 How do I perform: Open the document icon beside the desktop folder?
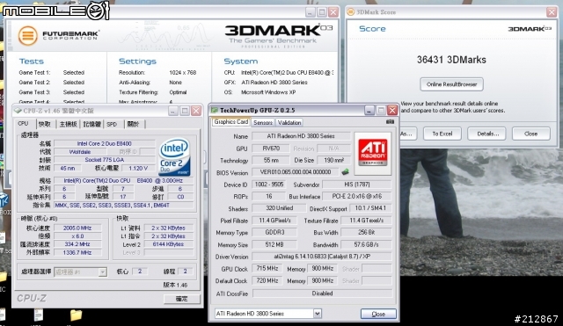coord(39,315)
